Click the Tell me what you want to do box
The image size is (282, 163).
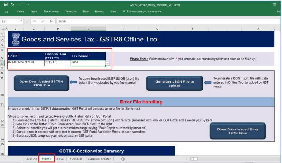point(143,12)
